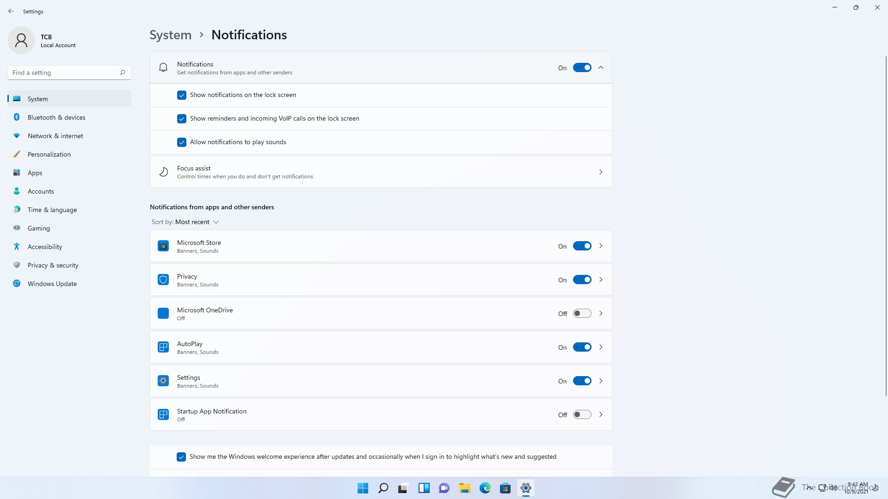Click the Microsoft Store app icon
Screen dimensions: 888x499
(x=163, y=246)
